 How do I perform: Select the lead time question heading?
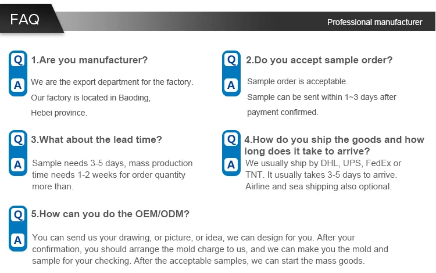click(x=97, y=139)
